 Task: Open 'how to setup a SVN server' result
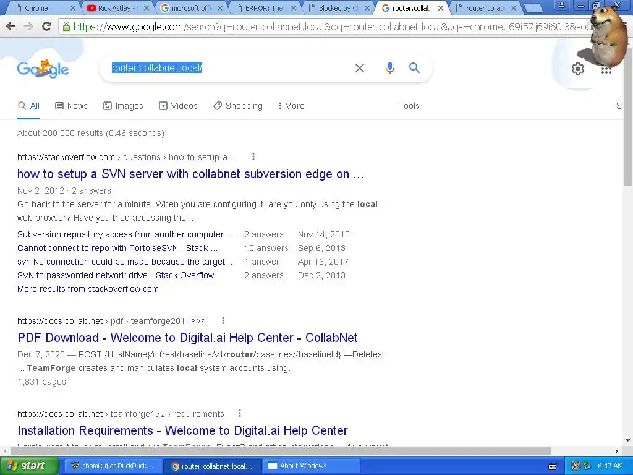pyautogui.click(x=190, y=174)
